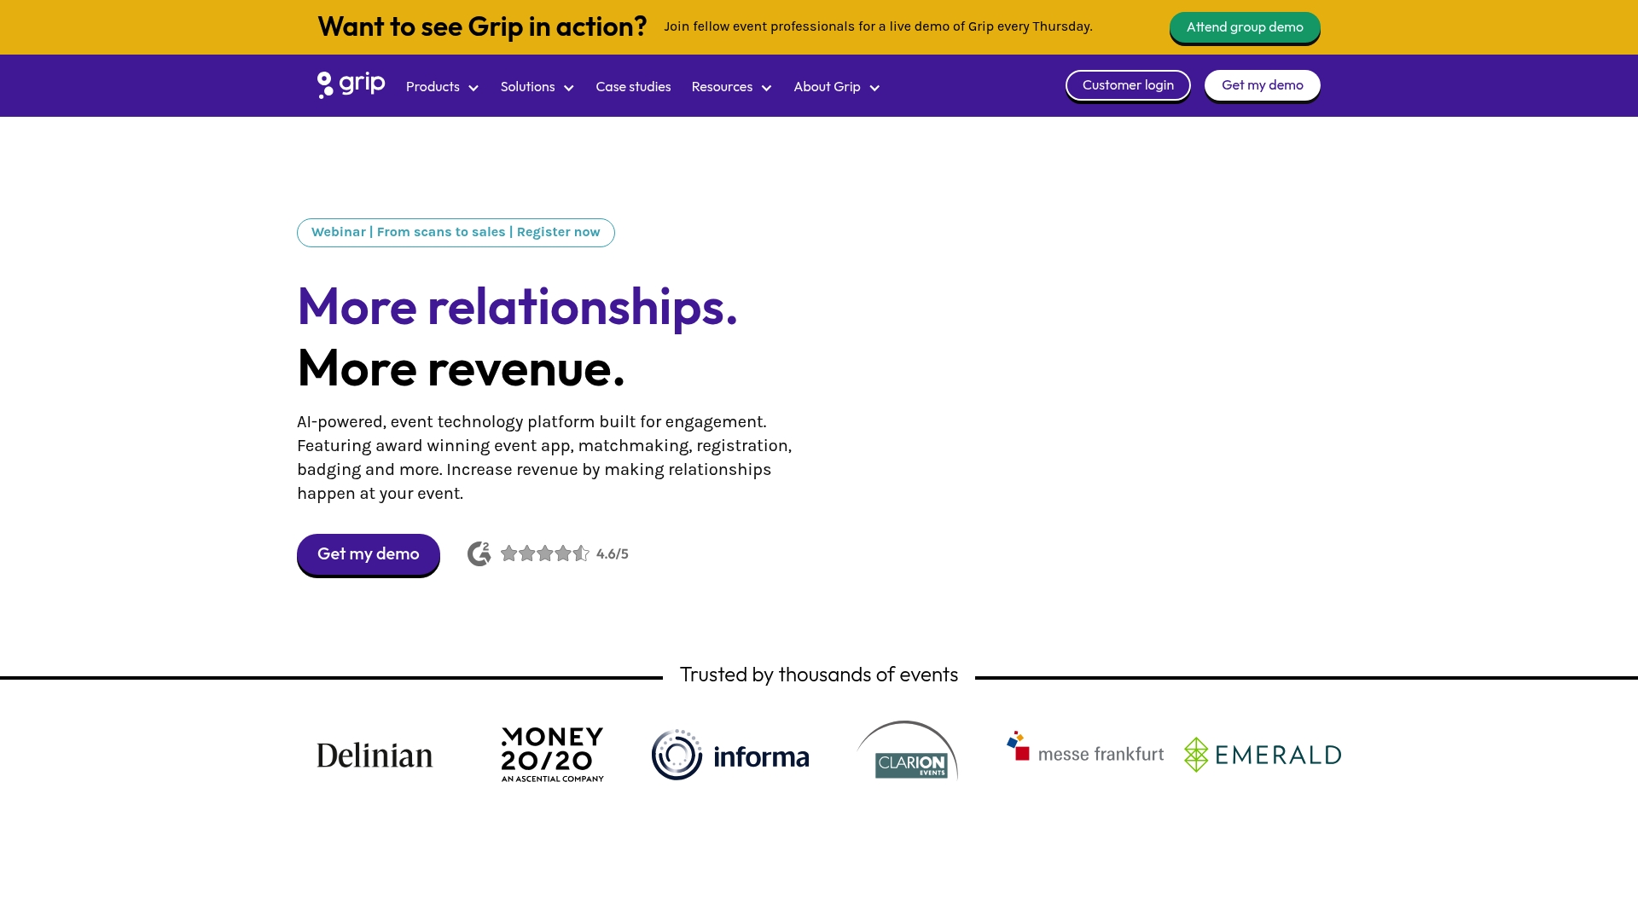The width and height of the screenshot is (1638, 921).
Task: Click the Messe Frankfurt logo
Action: [x=1084, y=748]
